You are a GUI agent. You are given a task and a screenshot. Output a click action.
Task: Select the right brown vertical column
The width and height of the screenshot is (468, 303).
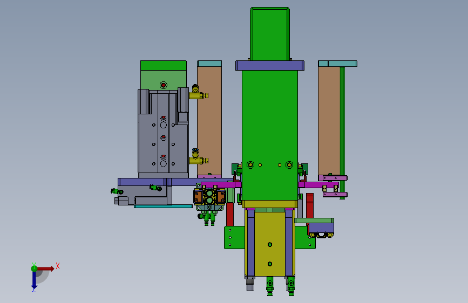pyautogui.click(x=329, y=121)
